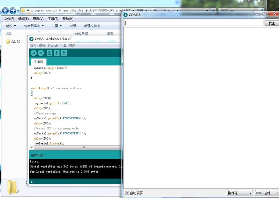Image resolution: width=279 pixels, height=198 pixels.
Task: Save sketch with the down-arrow icon
Action: click(64, 53)
